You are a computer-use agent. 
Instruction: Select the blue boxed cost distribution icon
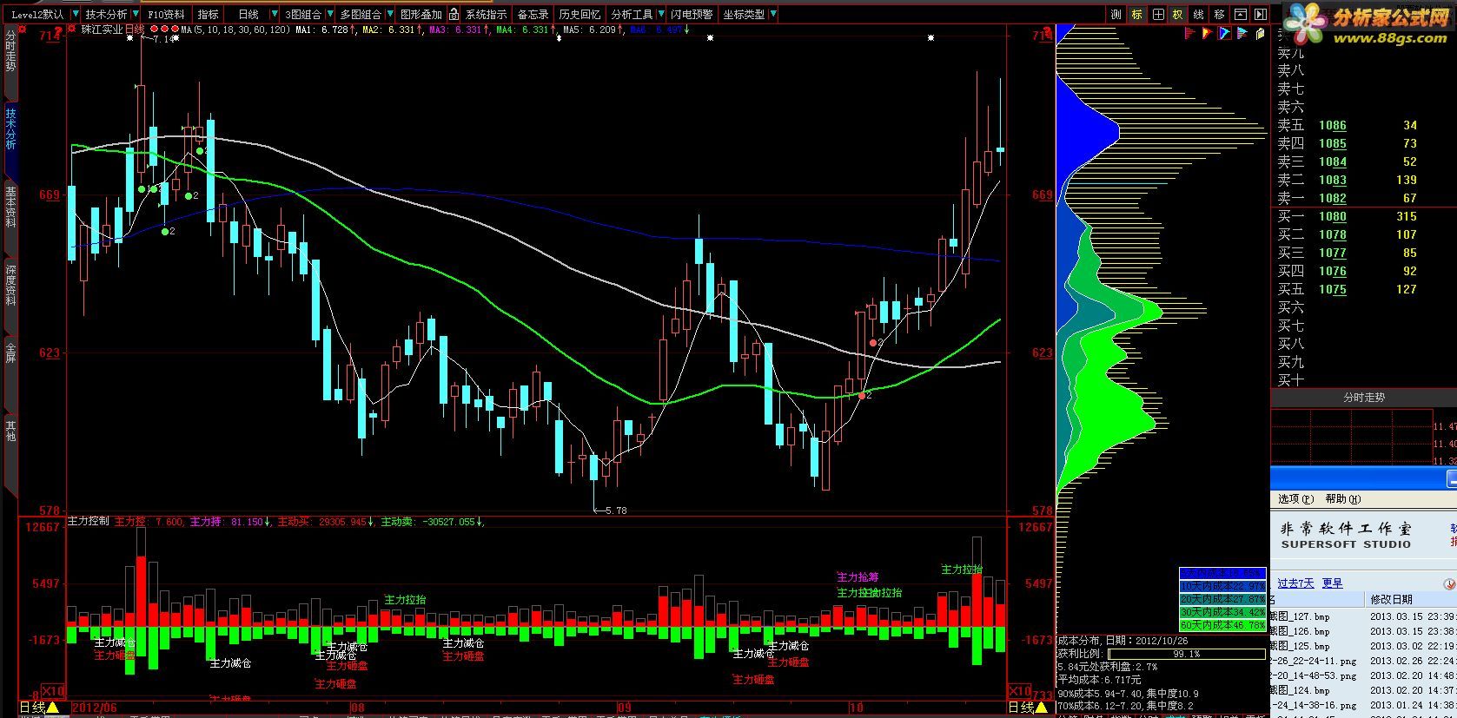coord(1225,33)
